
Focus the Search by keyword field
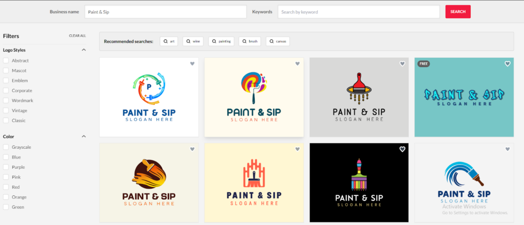click(x=358, y=12)
